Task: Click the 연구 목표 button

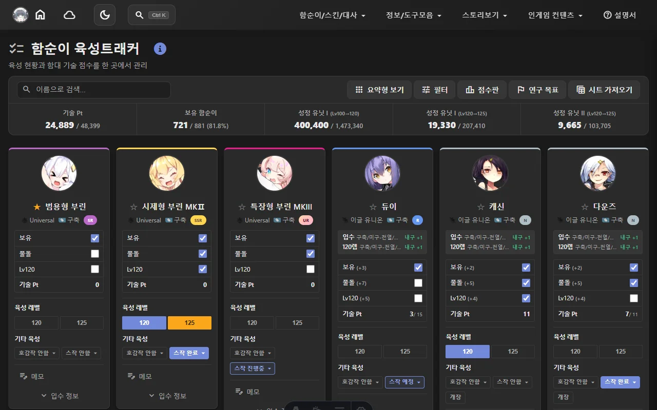Action: (x=537, y=90)
